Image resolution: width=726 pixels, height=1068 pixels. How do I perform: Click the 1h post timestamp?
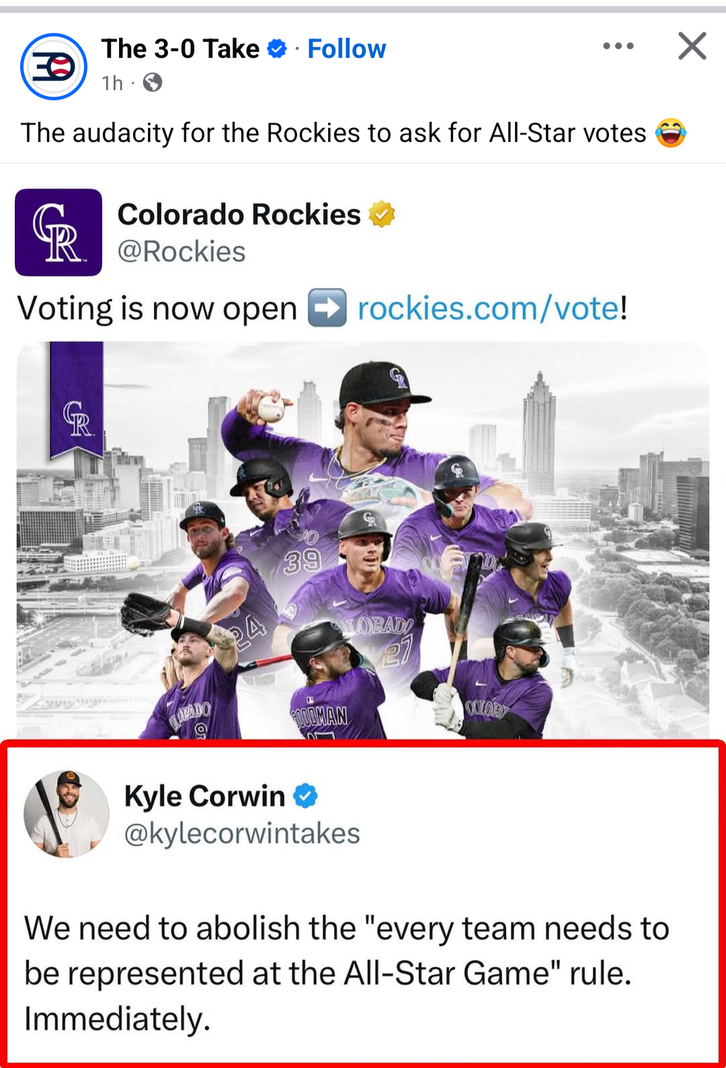click(x=112, y=83)
